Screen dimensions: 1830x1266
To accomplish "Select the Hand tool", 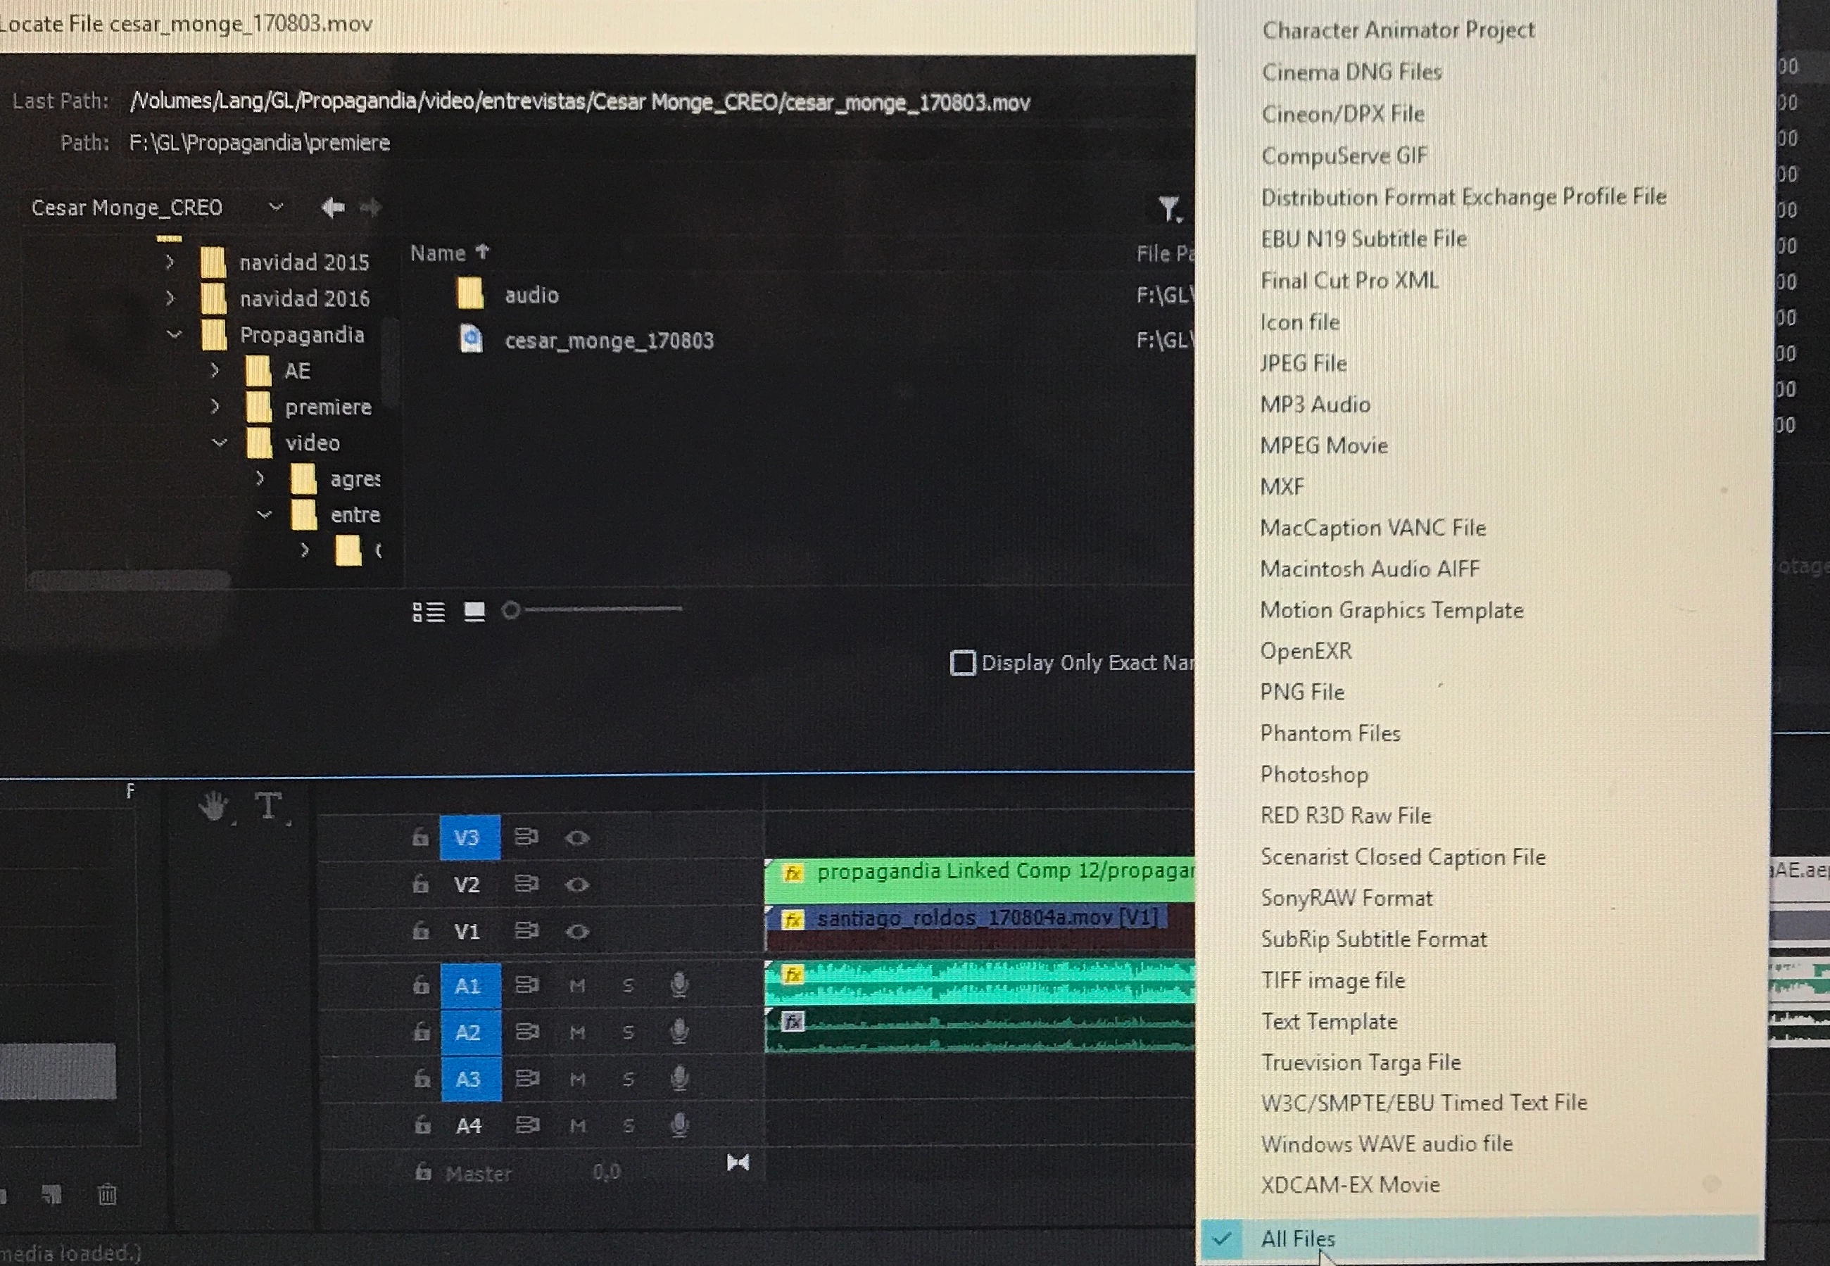I will tap(213, 807).
